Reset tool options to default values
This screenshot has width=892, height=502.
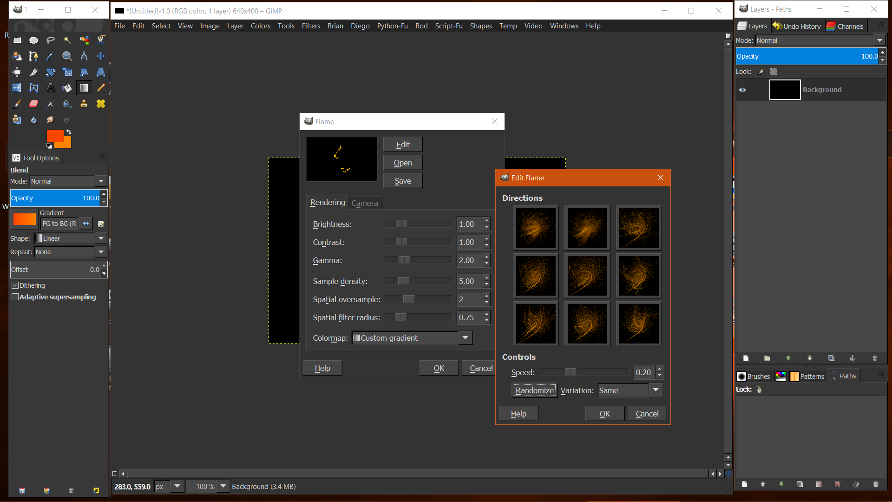coord(96,490)
